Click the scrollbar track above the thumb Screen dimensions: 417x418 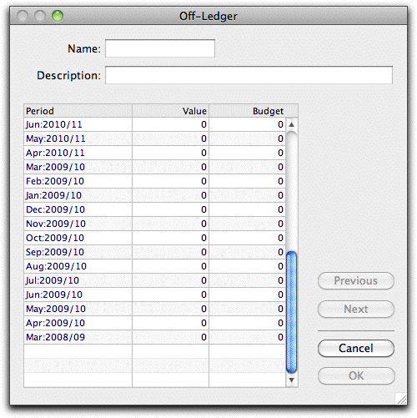pyautogui.click(x=291, y=191)
